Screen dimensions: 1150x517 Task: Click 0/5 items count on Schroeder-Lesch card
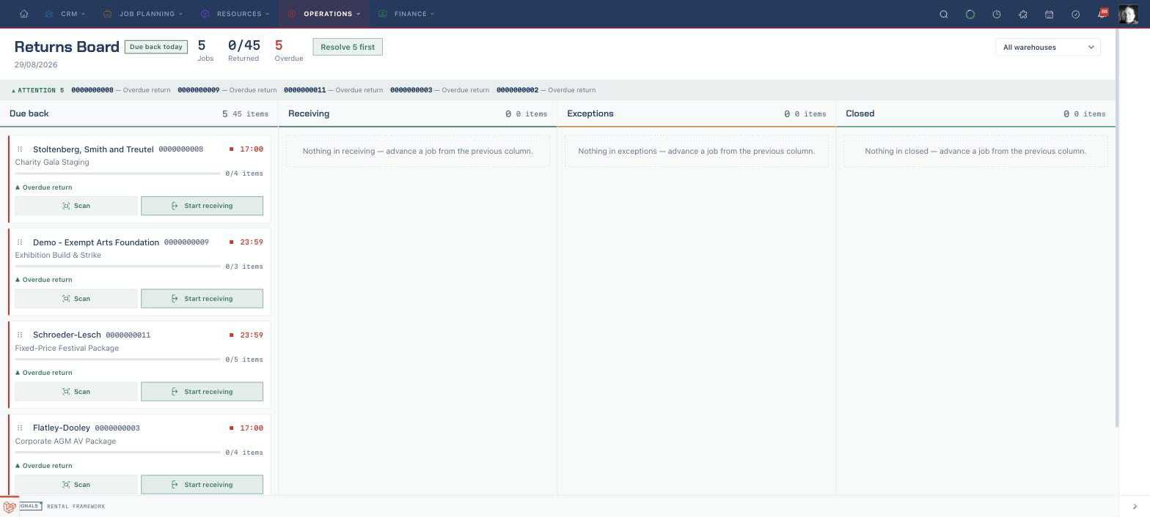[x=244, y=360]
